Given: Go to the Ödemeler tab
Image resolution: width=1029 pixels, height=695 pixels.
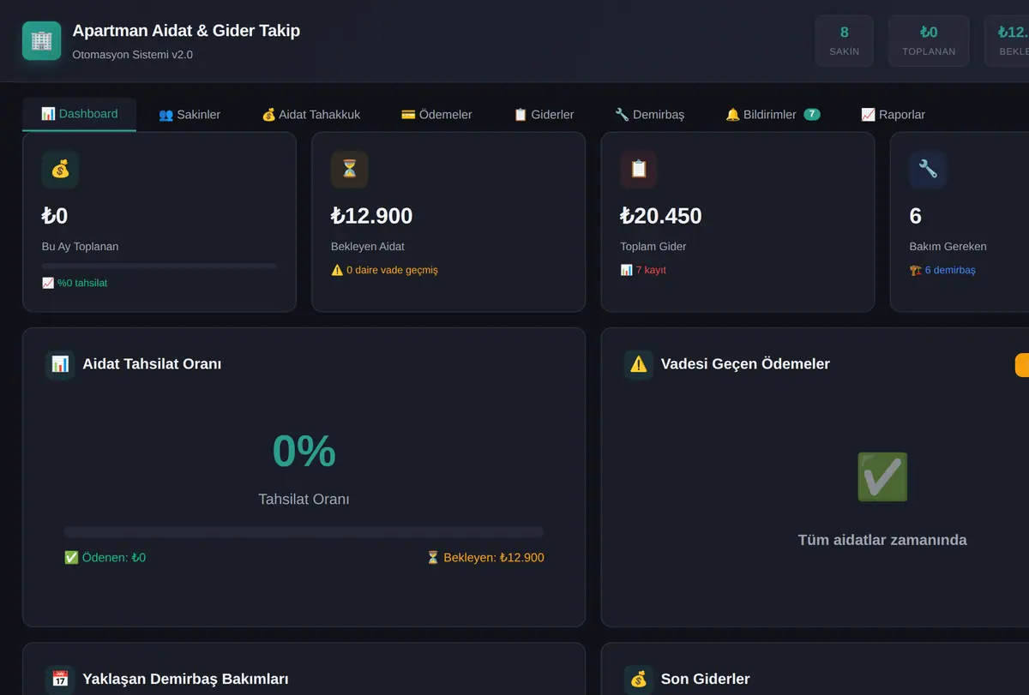Looking at the screenshot, I should coord(436,114).
